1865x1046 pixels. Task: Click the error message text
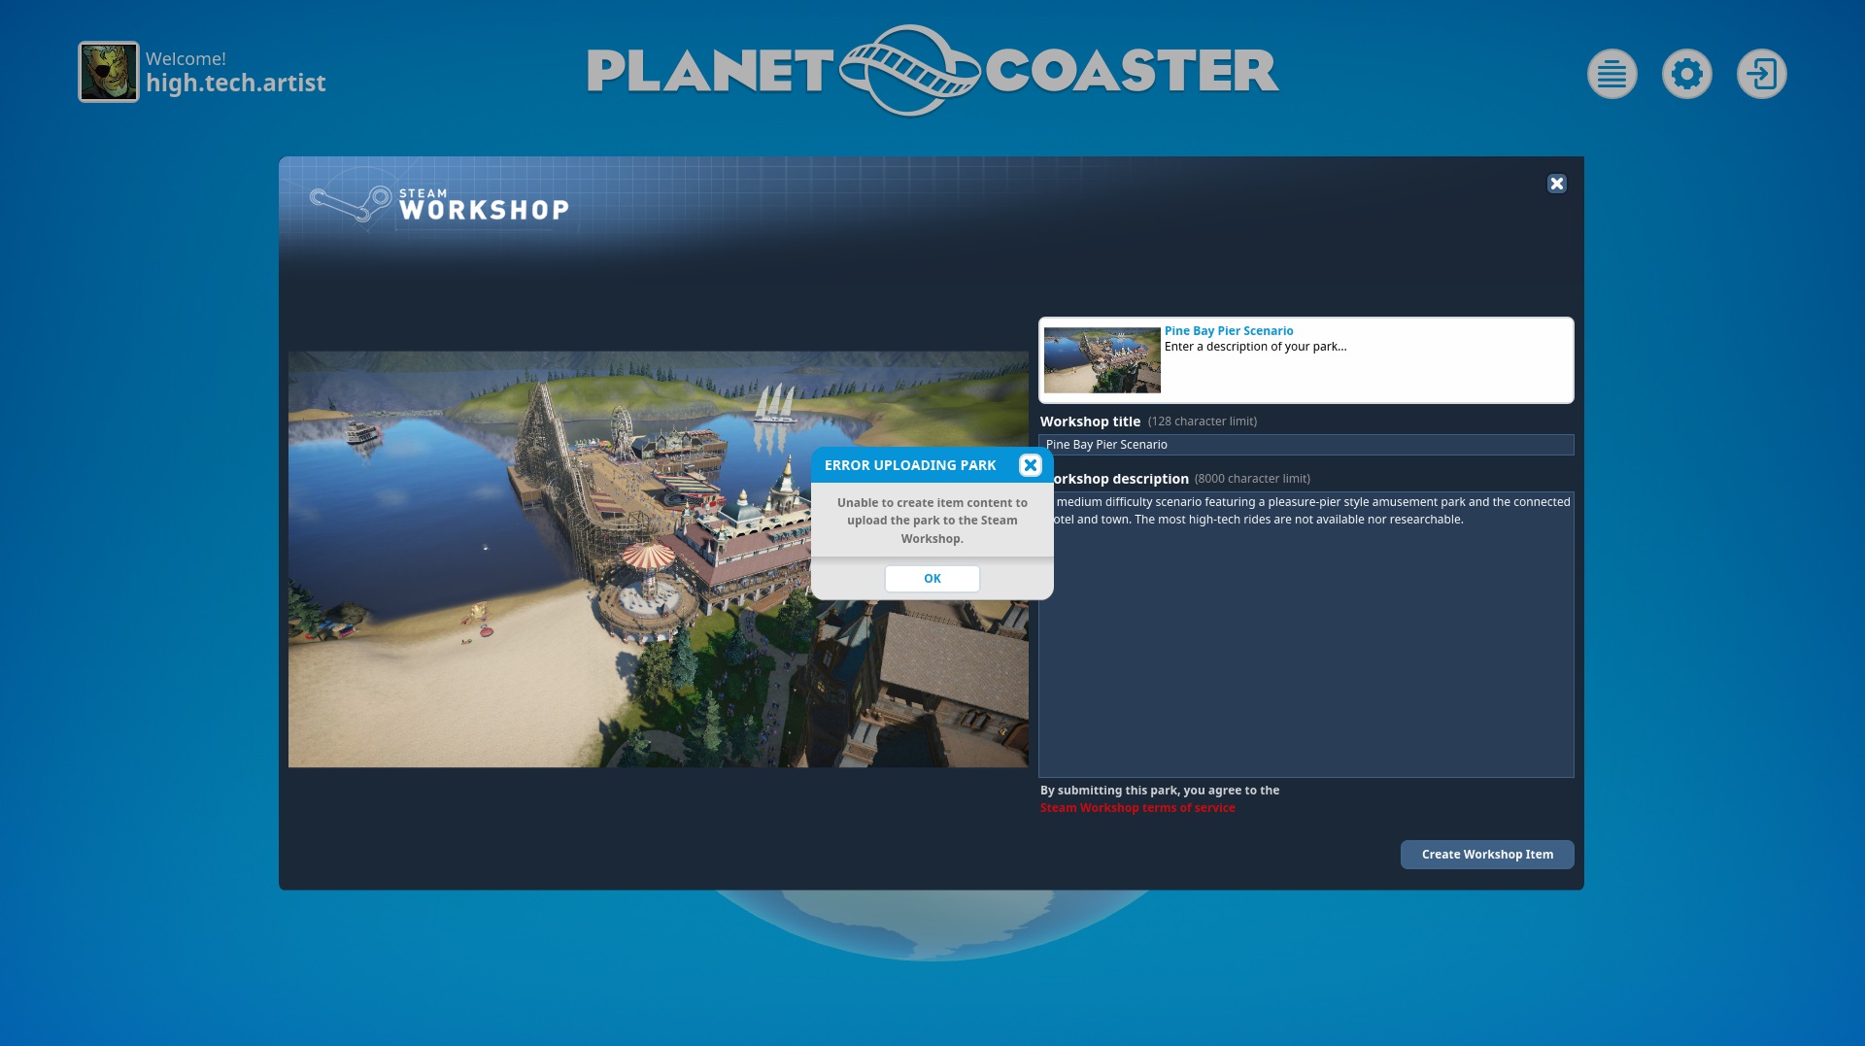point(932,521)
